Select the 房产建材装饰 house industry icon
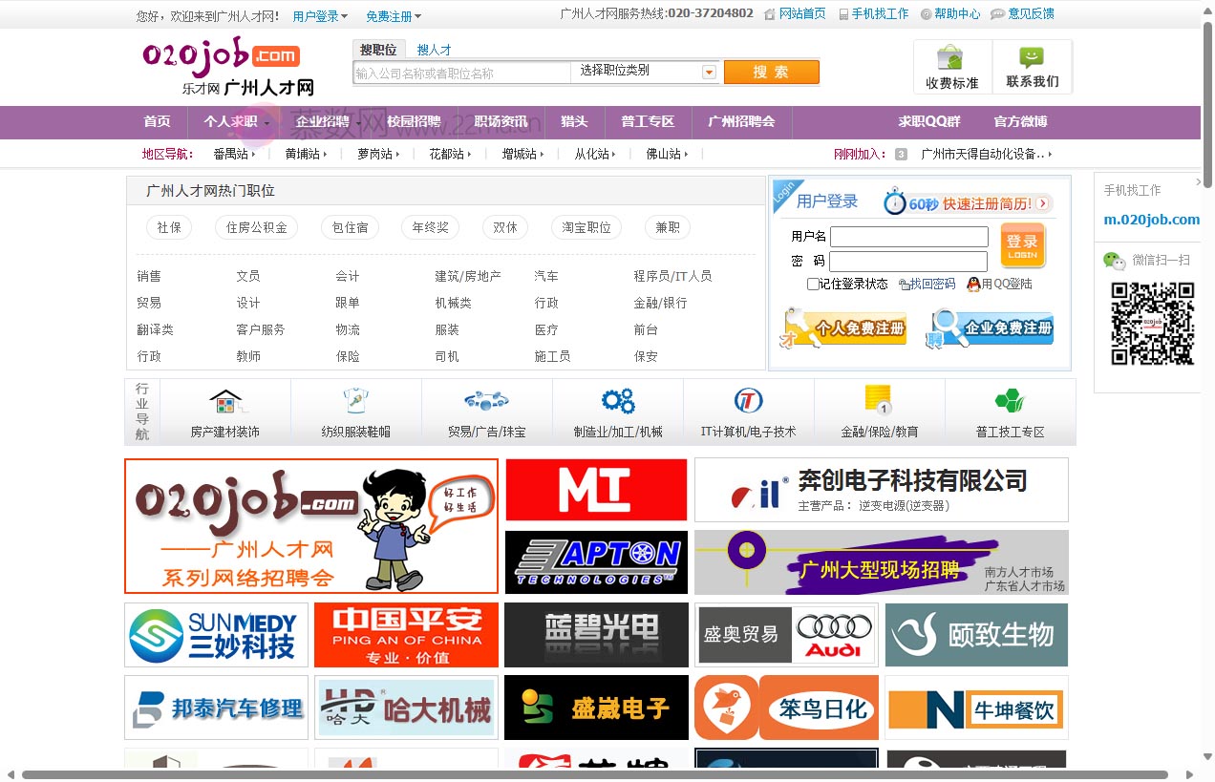The image size is (1215, 782). [x=224, y=402]
